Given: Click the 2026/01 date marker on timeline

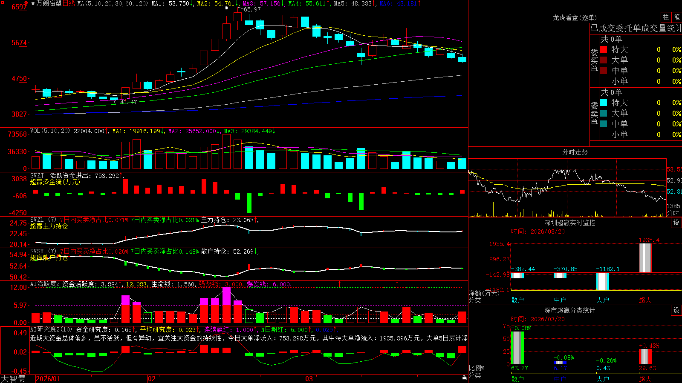Looking at the screenshot, I should [48, 379].
